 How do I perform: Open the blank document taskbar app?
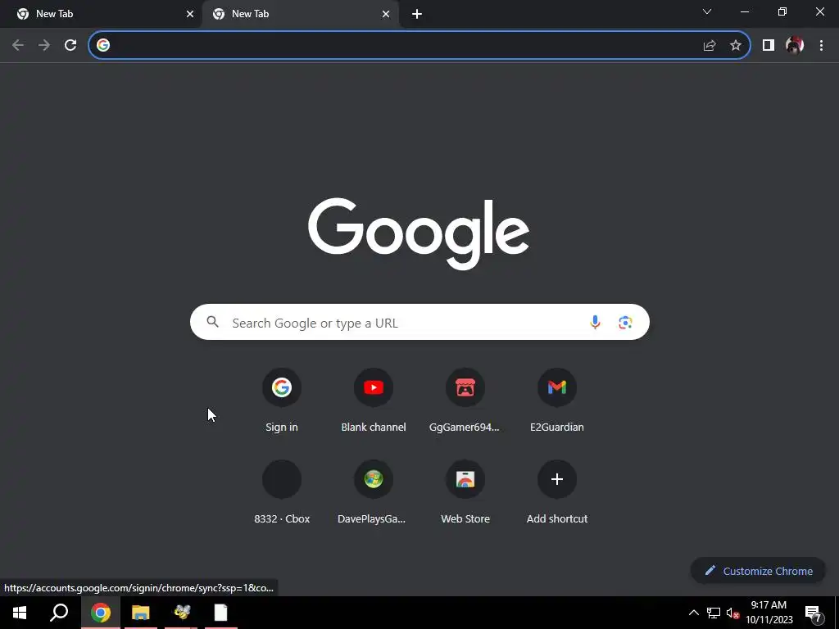pos(221,613)
